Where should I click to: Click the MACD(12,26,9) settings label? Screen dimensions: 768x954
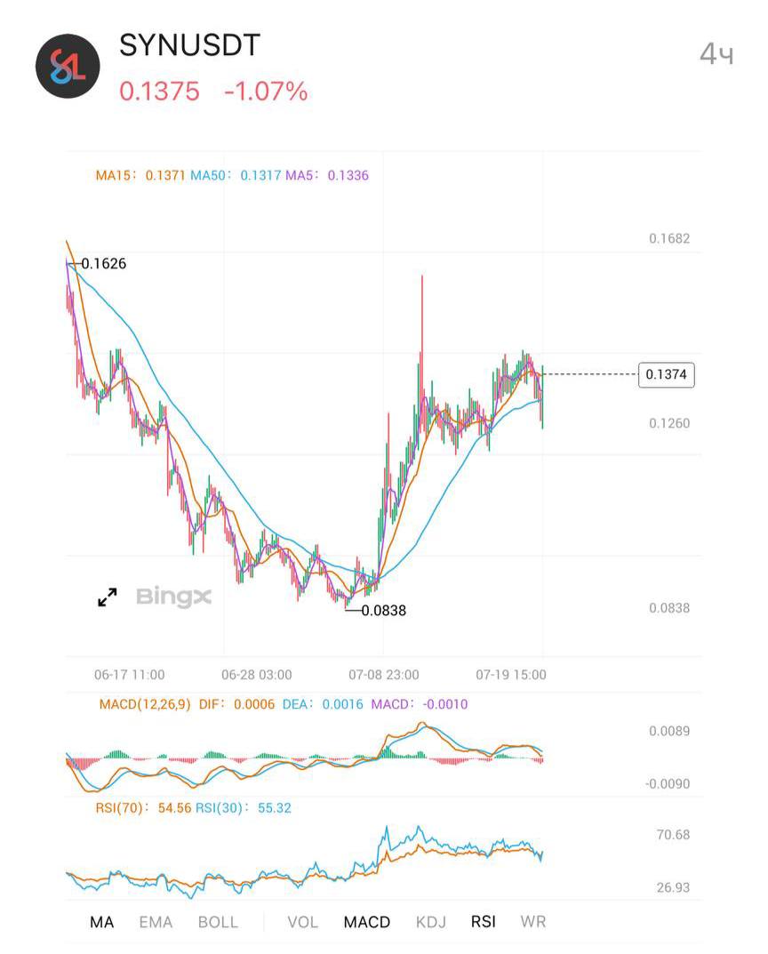[145, 704]
